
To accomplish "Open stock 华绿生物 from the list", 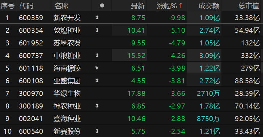I will [x=67, y=93].
